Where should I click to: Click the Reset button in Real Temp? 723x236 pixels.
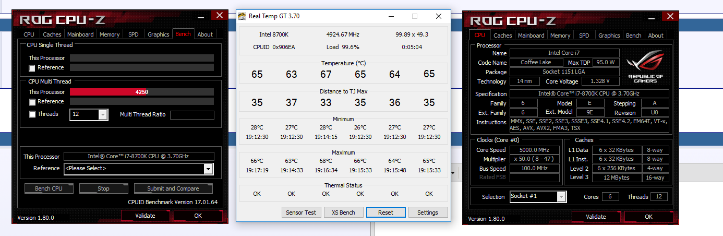[385, 213]
